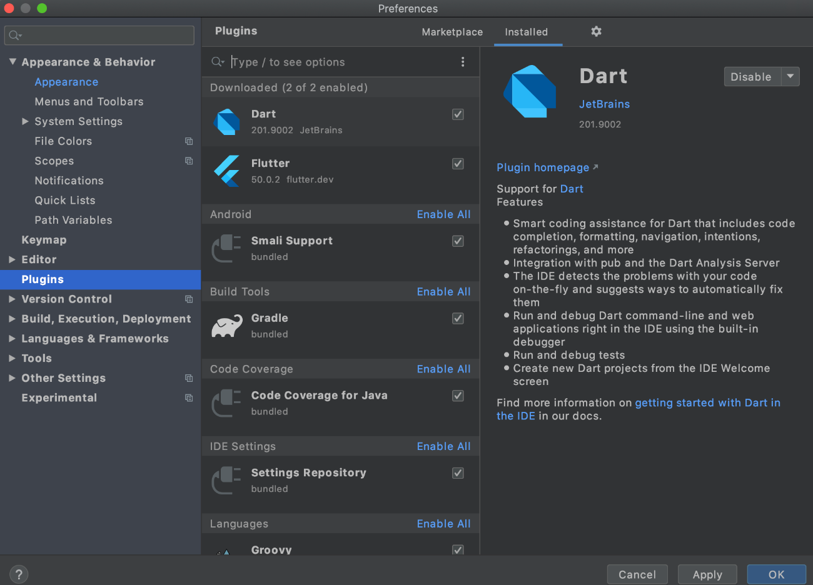This screenshot has width=813, height=585.
Task: Open the plugin search options kebab menu
Action: click(x=463, y=62)
